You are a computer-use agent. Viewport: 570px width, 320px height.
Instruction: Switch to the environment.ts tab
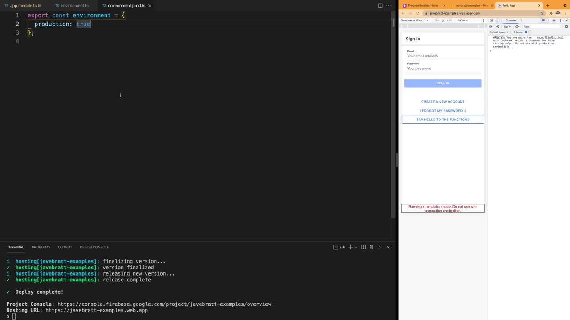pyautogui.click(x=74, y=6)
